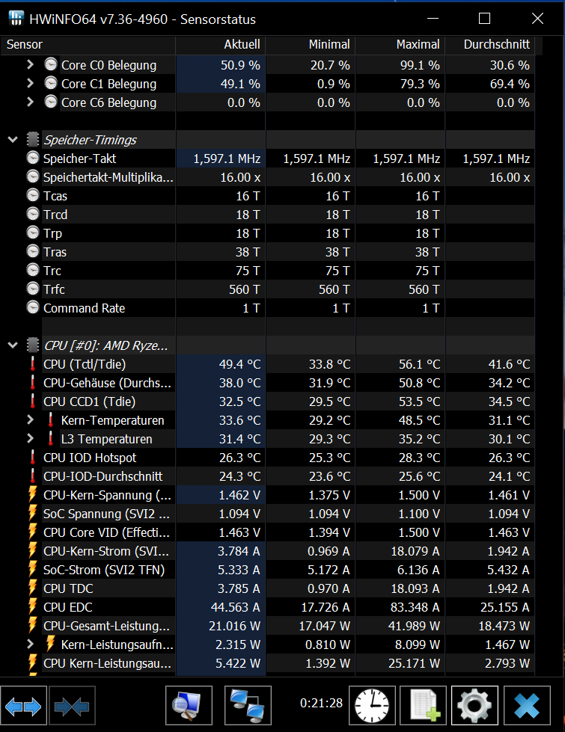The width and height of the screenshot is (565, 732).
Task: Click the expand columns blue arrows button
Action: tap(25, 706)
